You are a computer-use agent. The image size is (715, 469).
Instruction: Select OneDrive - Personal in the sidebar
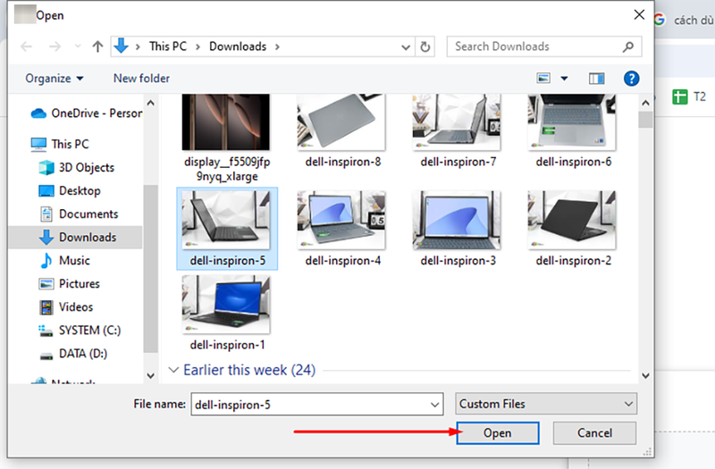pos(86,113)
